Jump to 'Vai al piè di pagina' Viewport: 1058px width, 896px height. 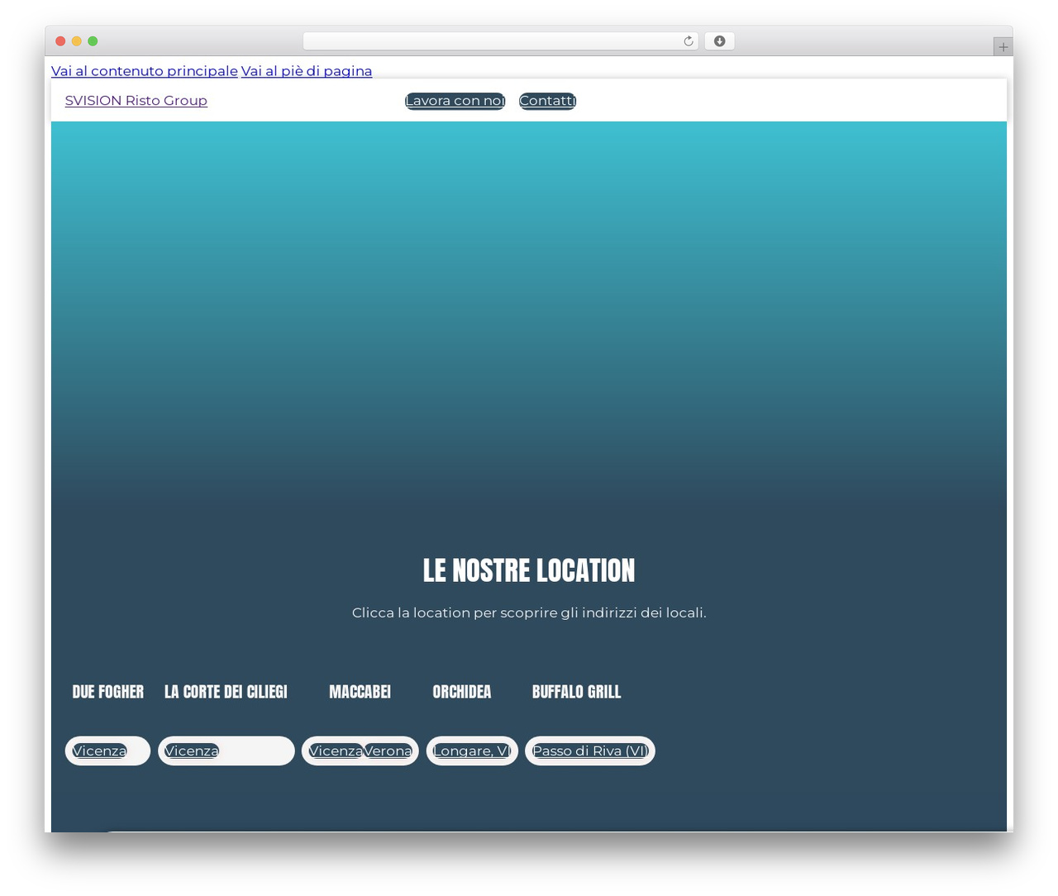coord(307,71)
